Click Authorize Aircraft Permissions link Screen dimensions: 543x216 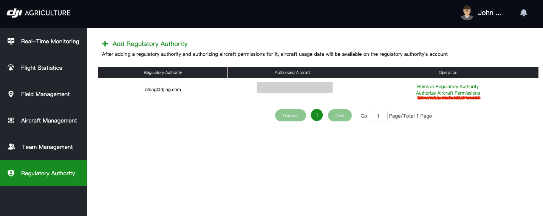(x=448, y=93)
